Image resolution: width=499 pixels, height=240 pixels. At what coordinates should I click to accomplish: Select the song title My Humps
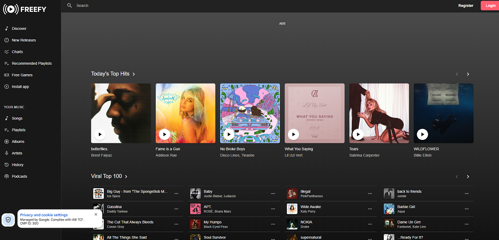pyautogui.click(x=213, y=222)
